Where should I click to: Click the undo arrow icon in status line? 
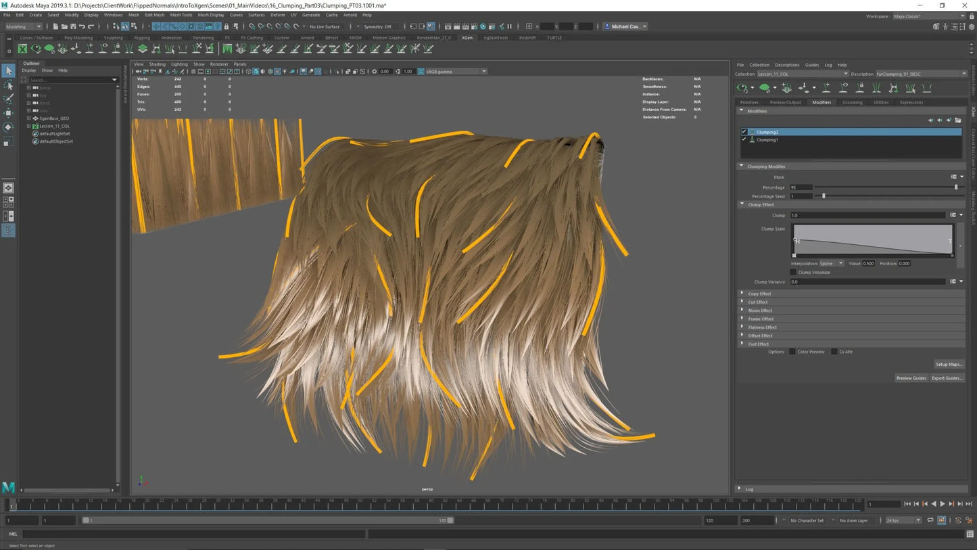pyautogui.click(x=82, y=26)
